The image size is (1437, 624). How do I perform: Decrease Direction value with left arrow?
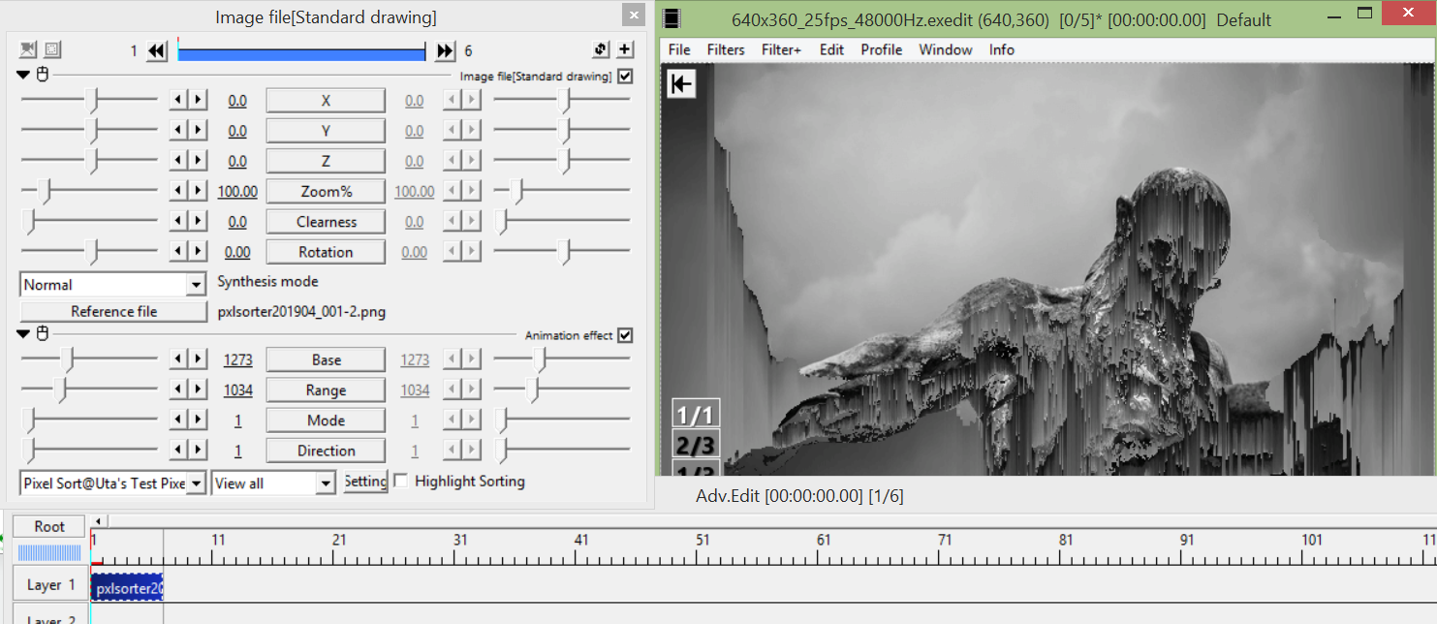click(178, 450)
